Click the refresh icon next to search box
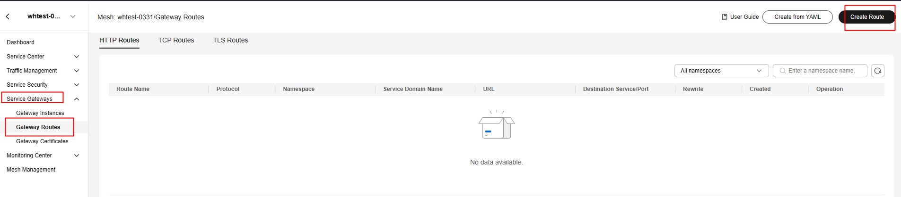The image size is (901, 197). point(878,71)
